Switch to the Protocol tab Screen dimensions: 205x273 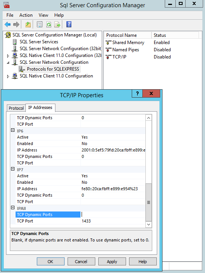click(x=16, y=108)
